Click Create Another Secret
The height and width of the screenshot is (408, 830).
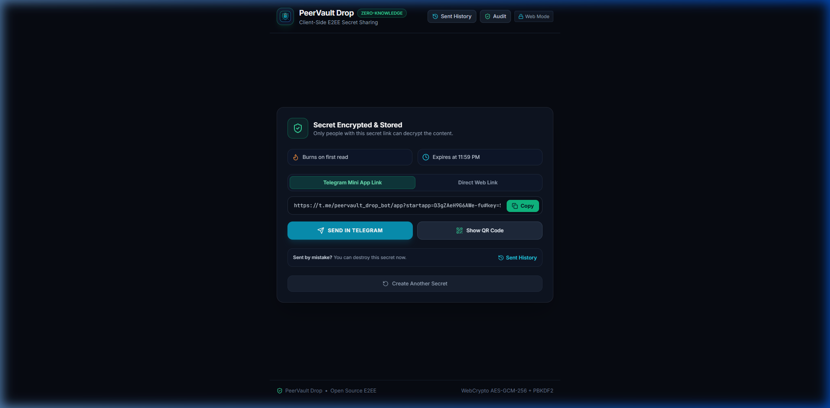coord(415,284)
